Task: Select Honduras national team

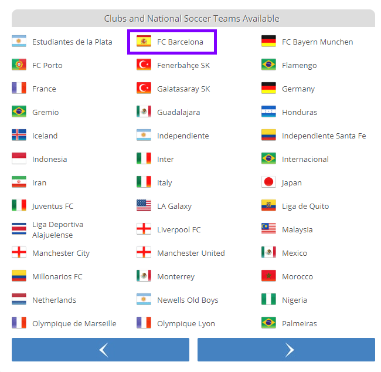Action: [300, 113]
